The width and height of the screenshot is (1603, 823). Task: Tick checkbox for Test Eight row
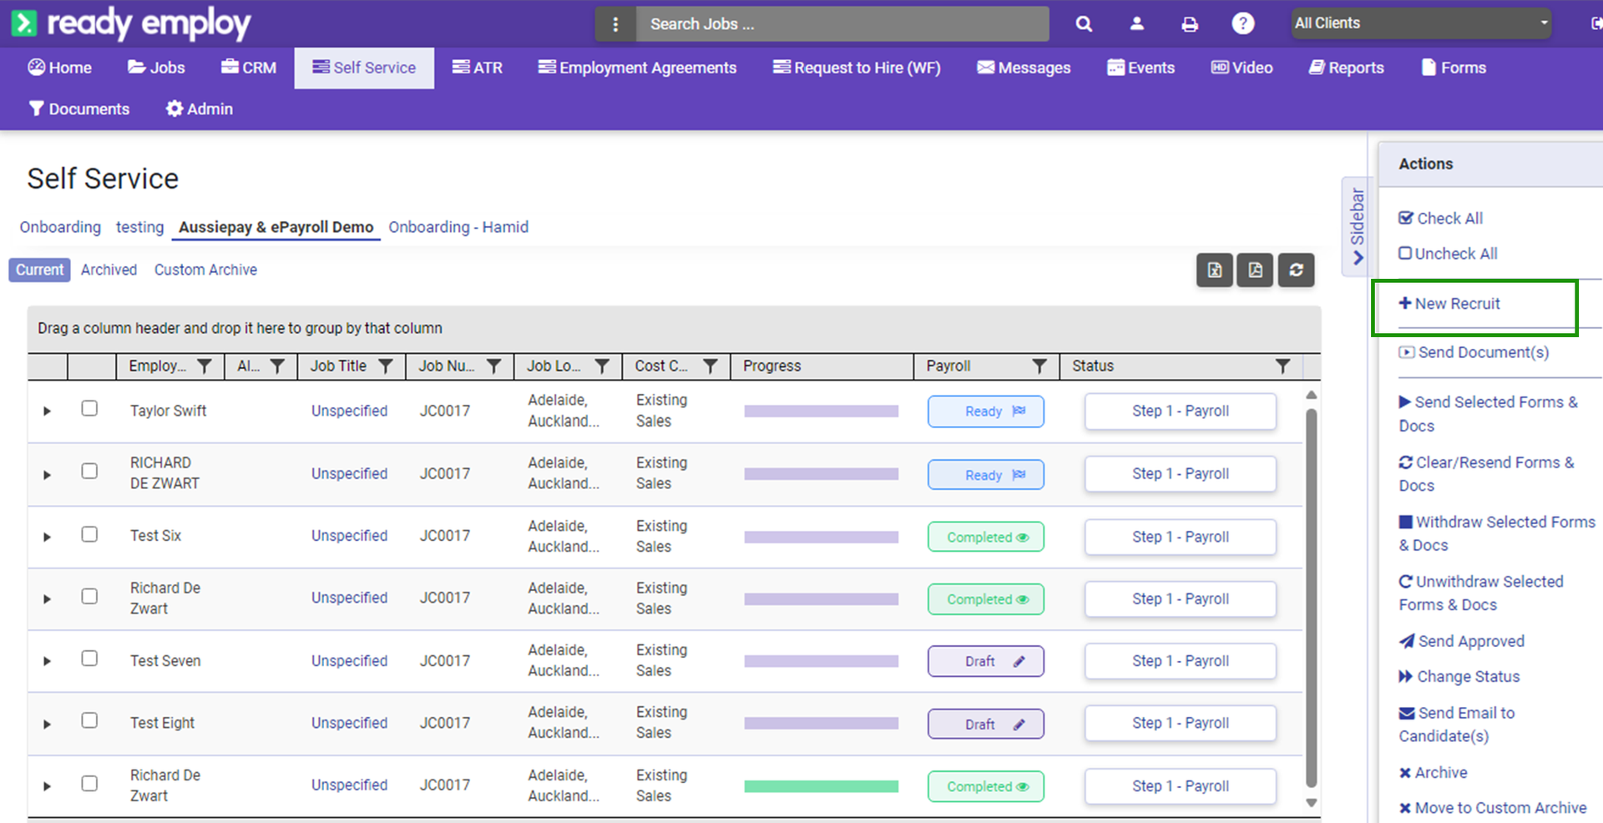point(89,720)
